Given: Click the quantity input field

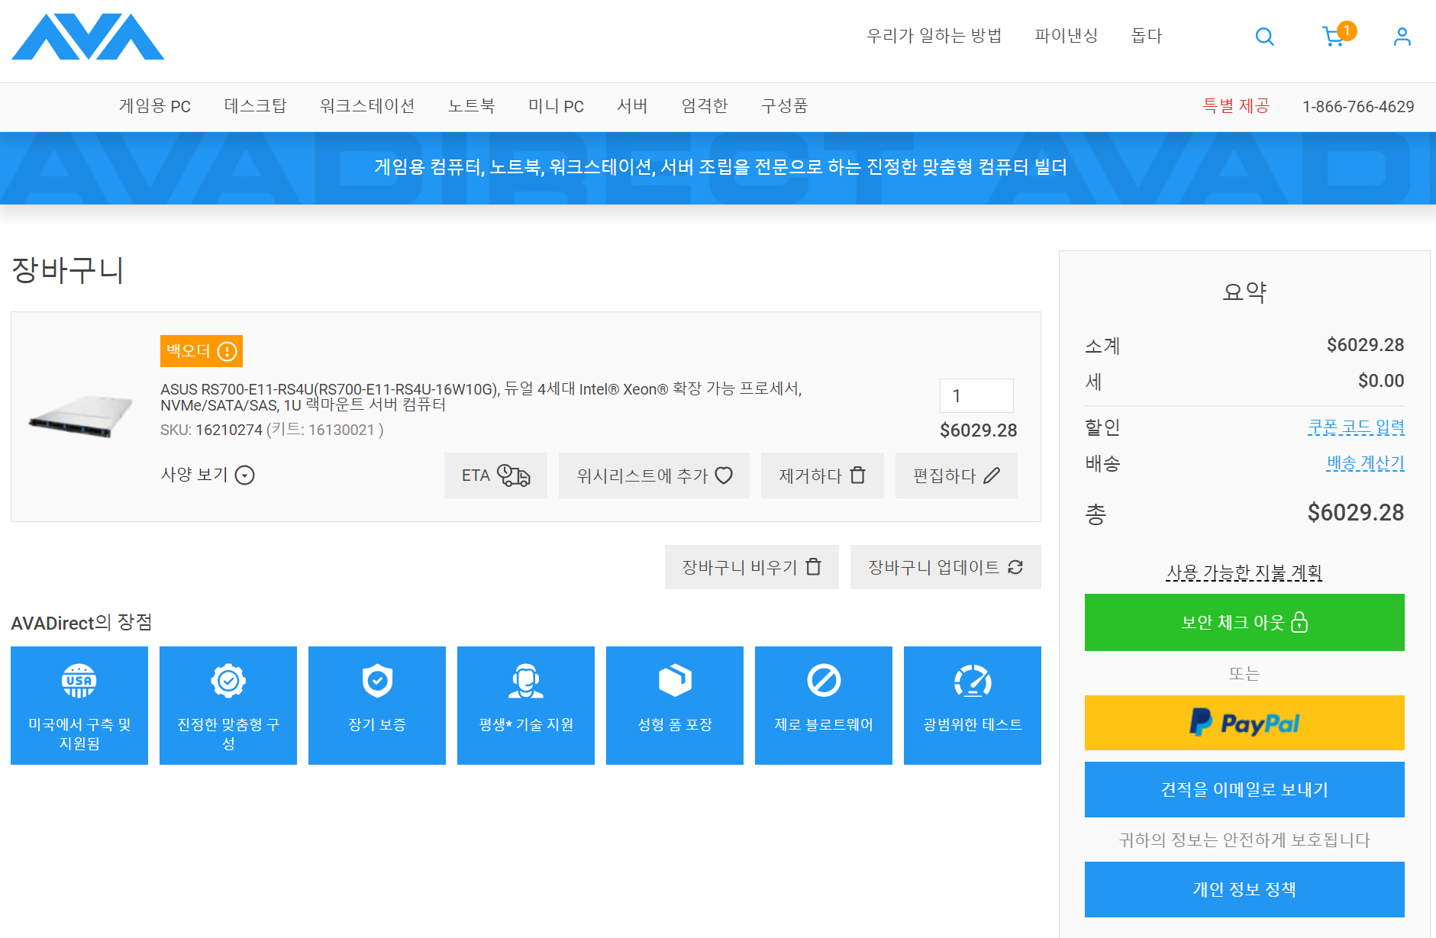Looking at the screenshot, I should (976, 396).
